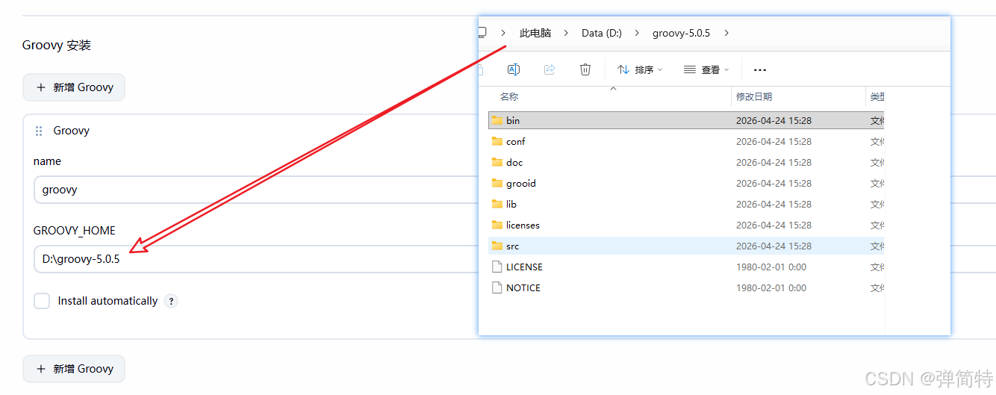Select the NOTICE file name
The height and width of the screenshot is (395, 996).
coord(523,287)
